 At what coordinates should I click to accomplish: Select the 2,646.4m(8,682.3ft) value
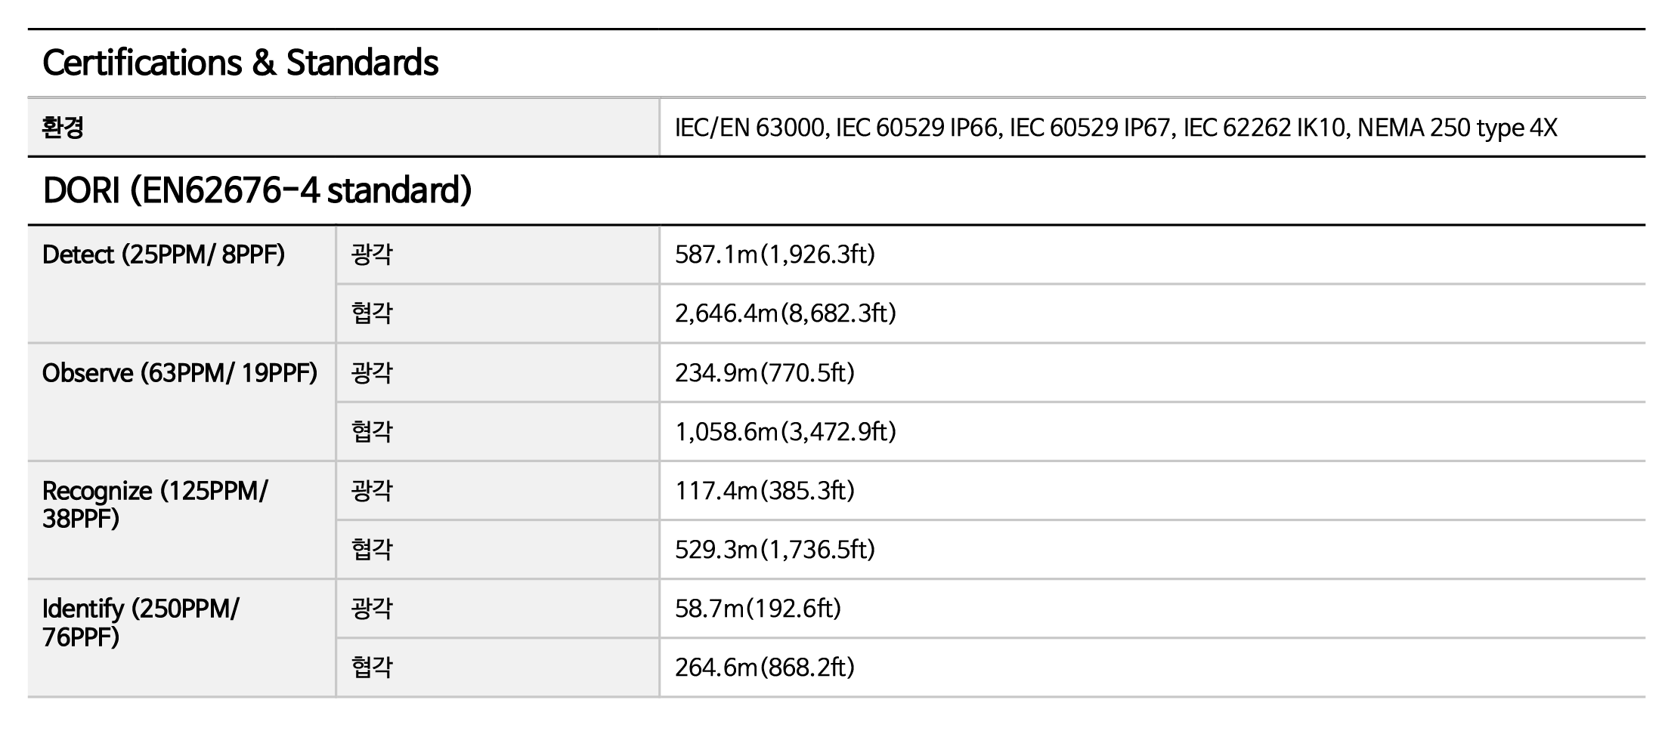[x=785, y=313]
